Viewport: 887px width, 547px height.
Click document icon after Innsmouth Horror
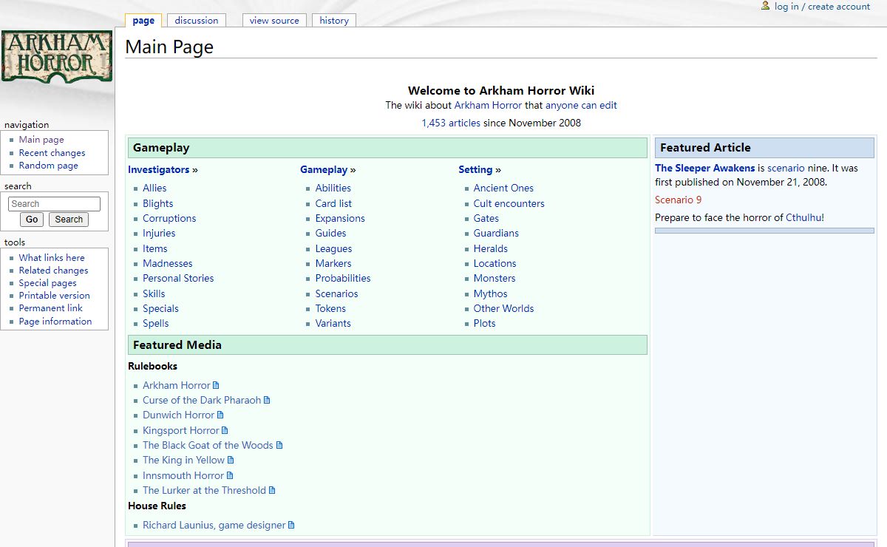(230, 475)
